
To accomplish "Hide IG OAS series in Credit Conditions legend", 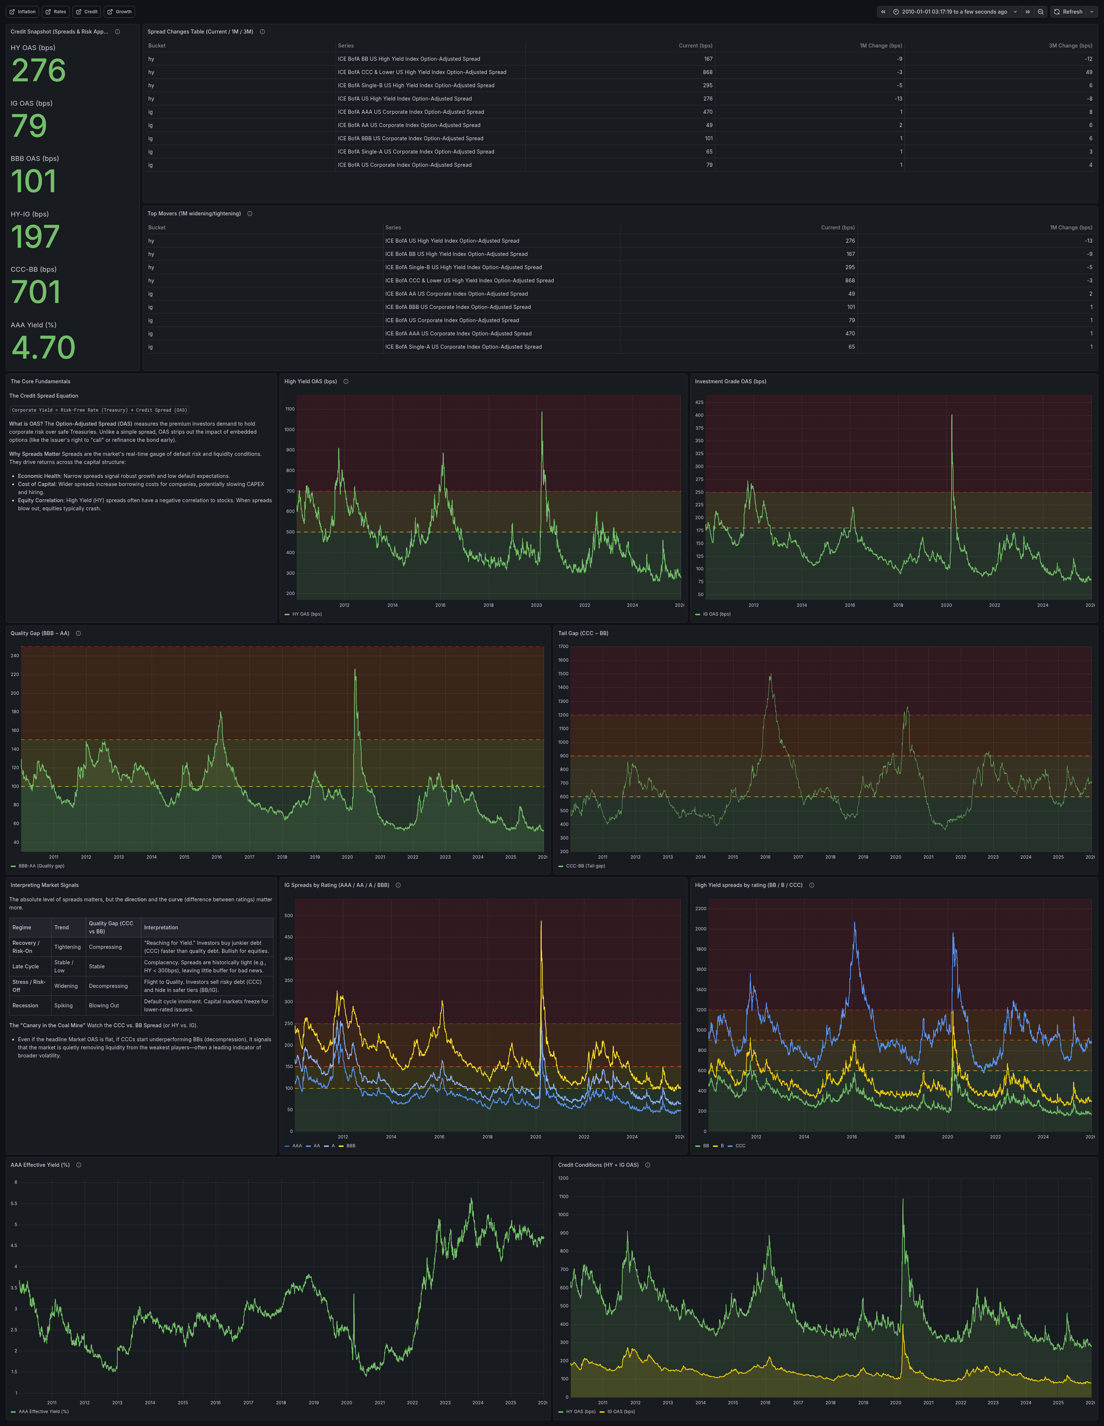I will [621, 1412].
